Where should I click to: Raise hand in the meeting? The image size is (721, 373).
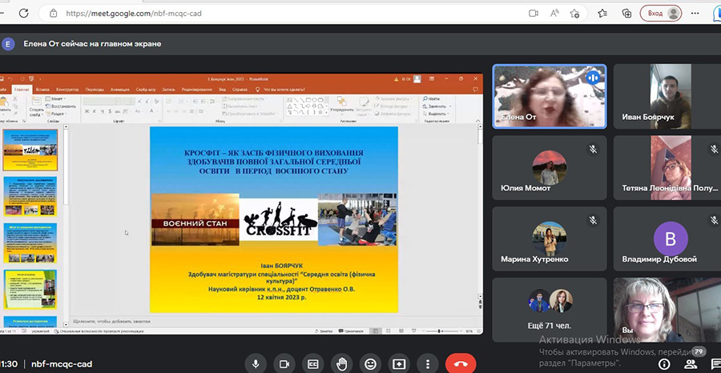click(341, 363)
